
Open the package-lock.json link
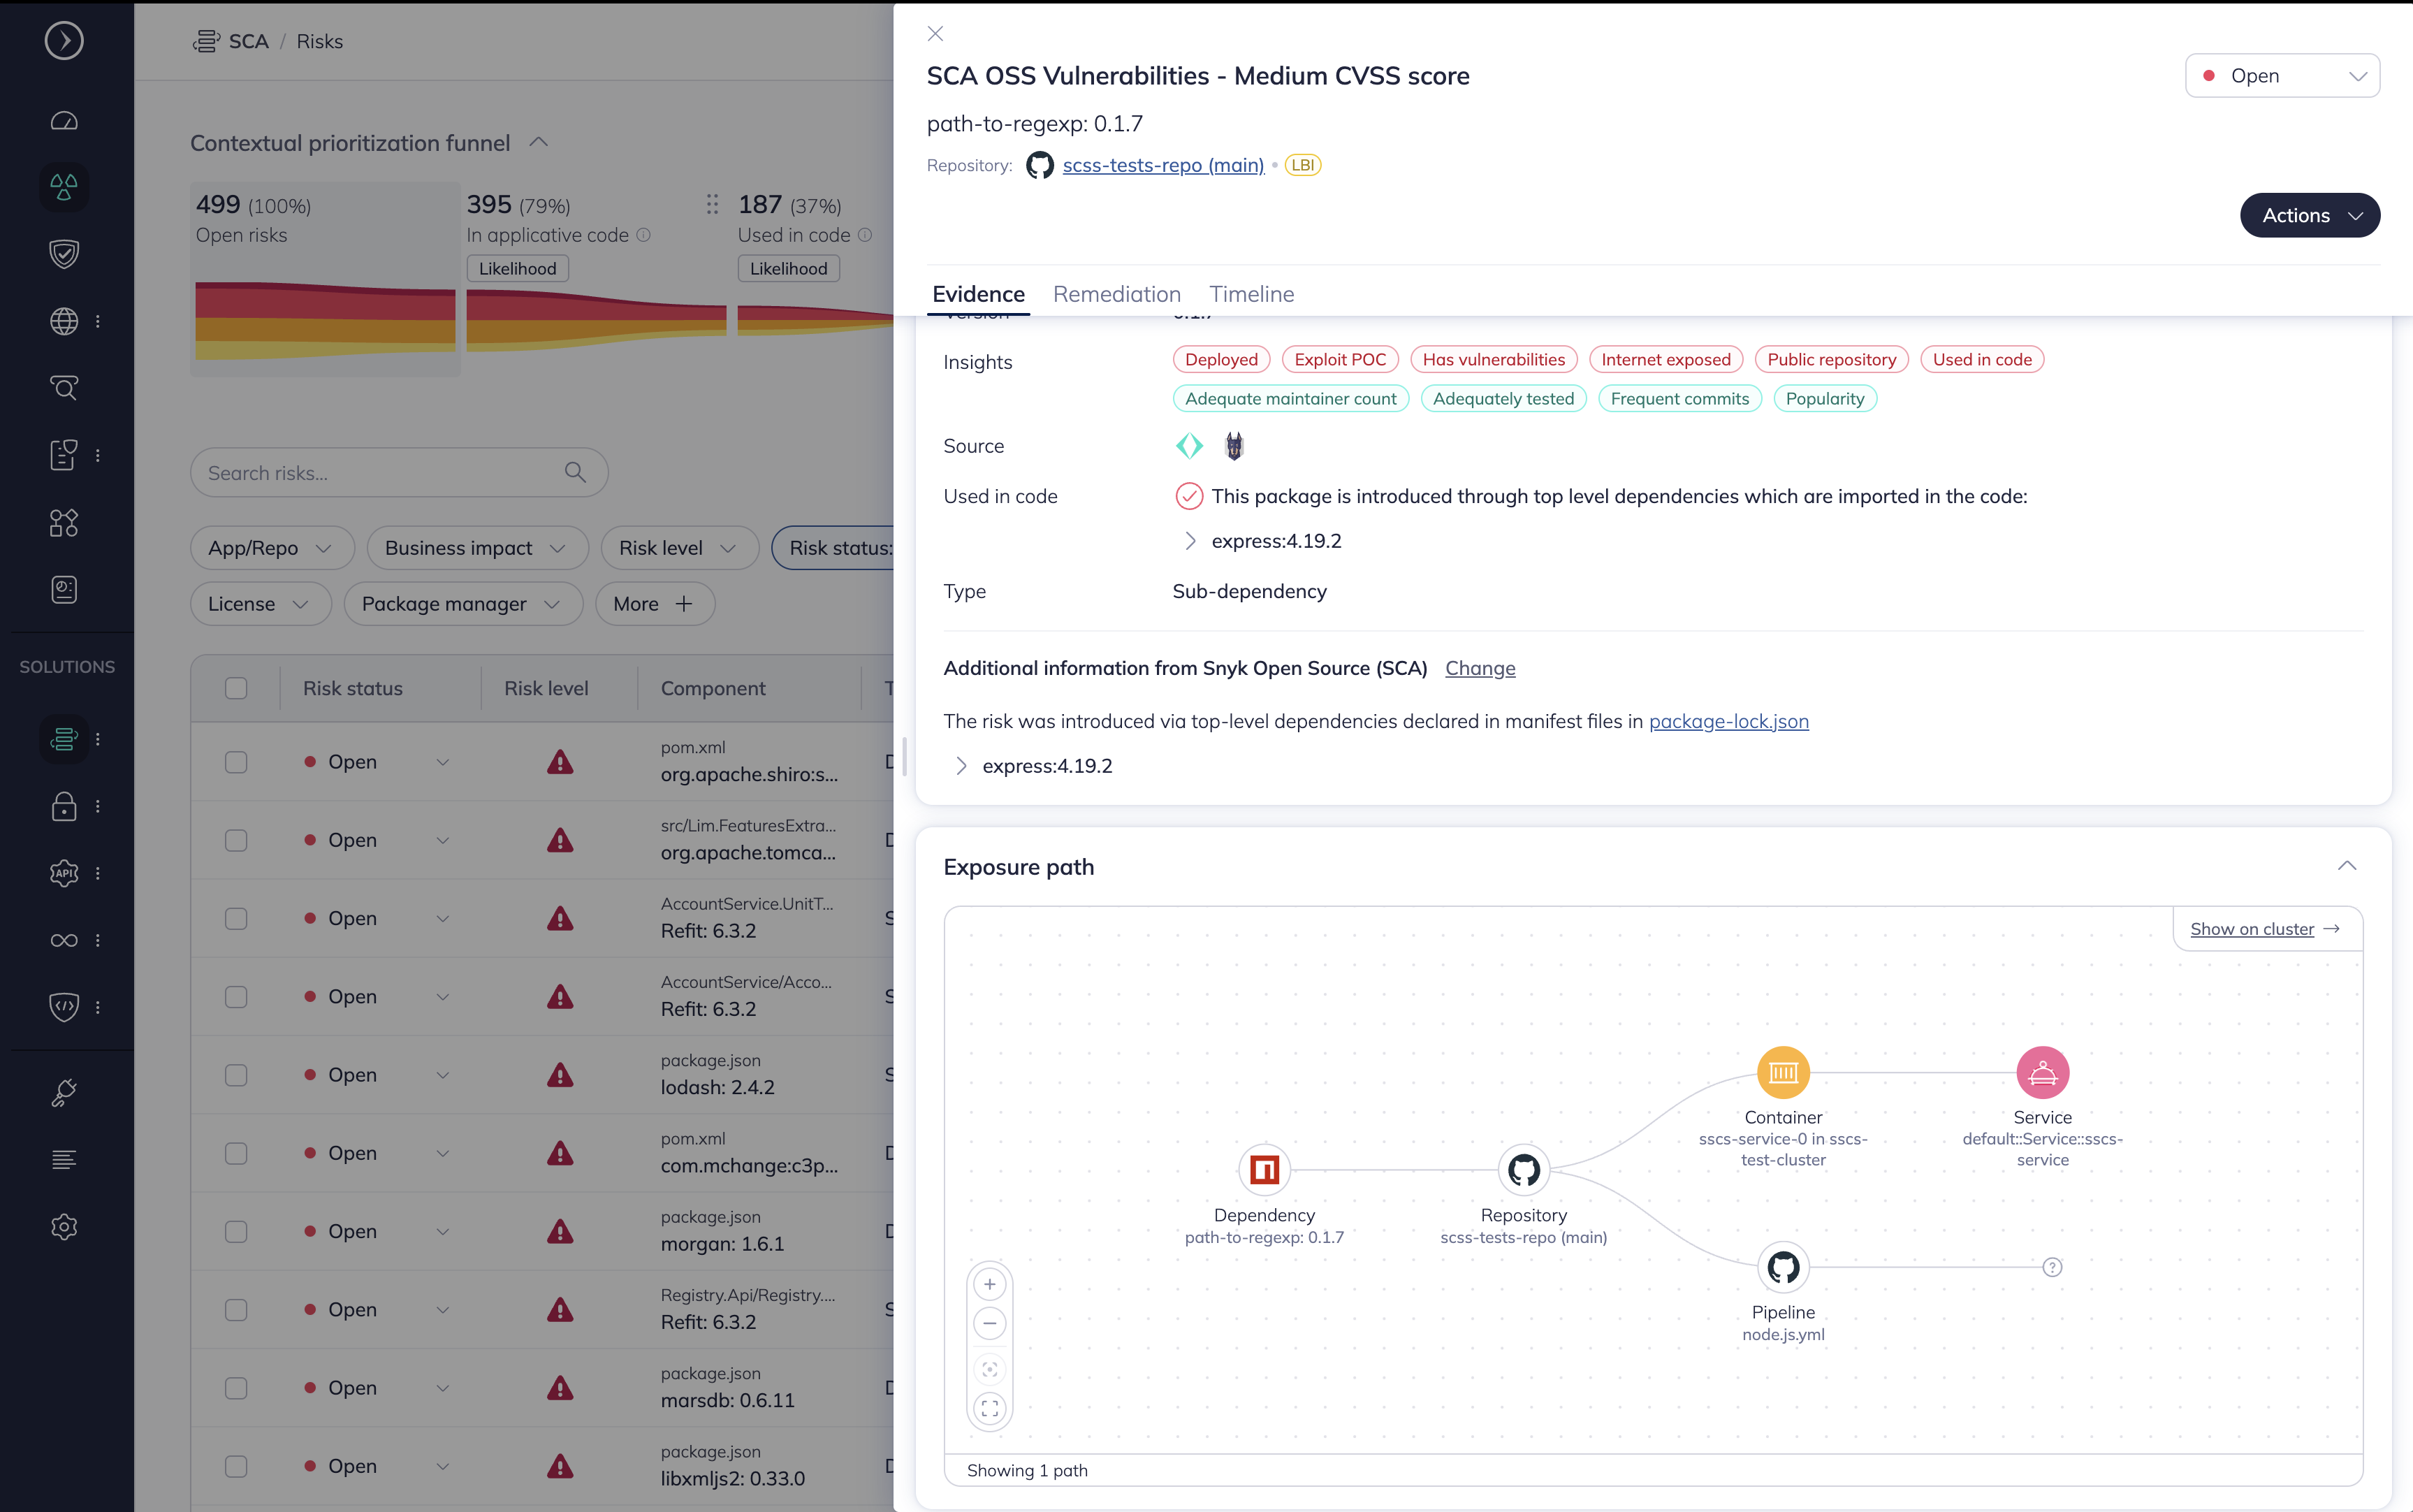coord(1728,721)
